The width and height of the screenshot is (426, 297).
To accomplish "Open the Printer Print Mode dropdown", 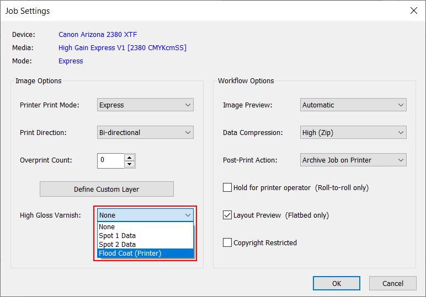I will (145, 105).
